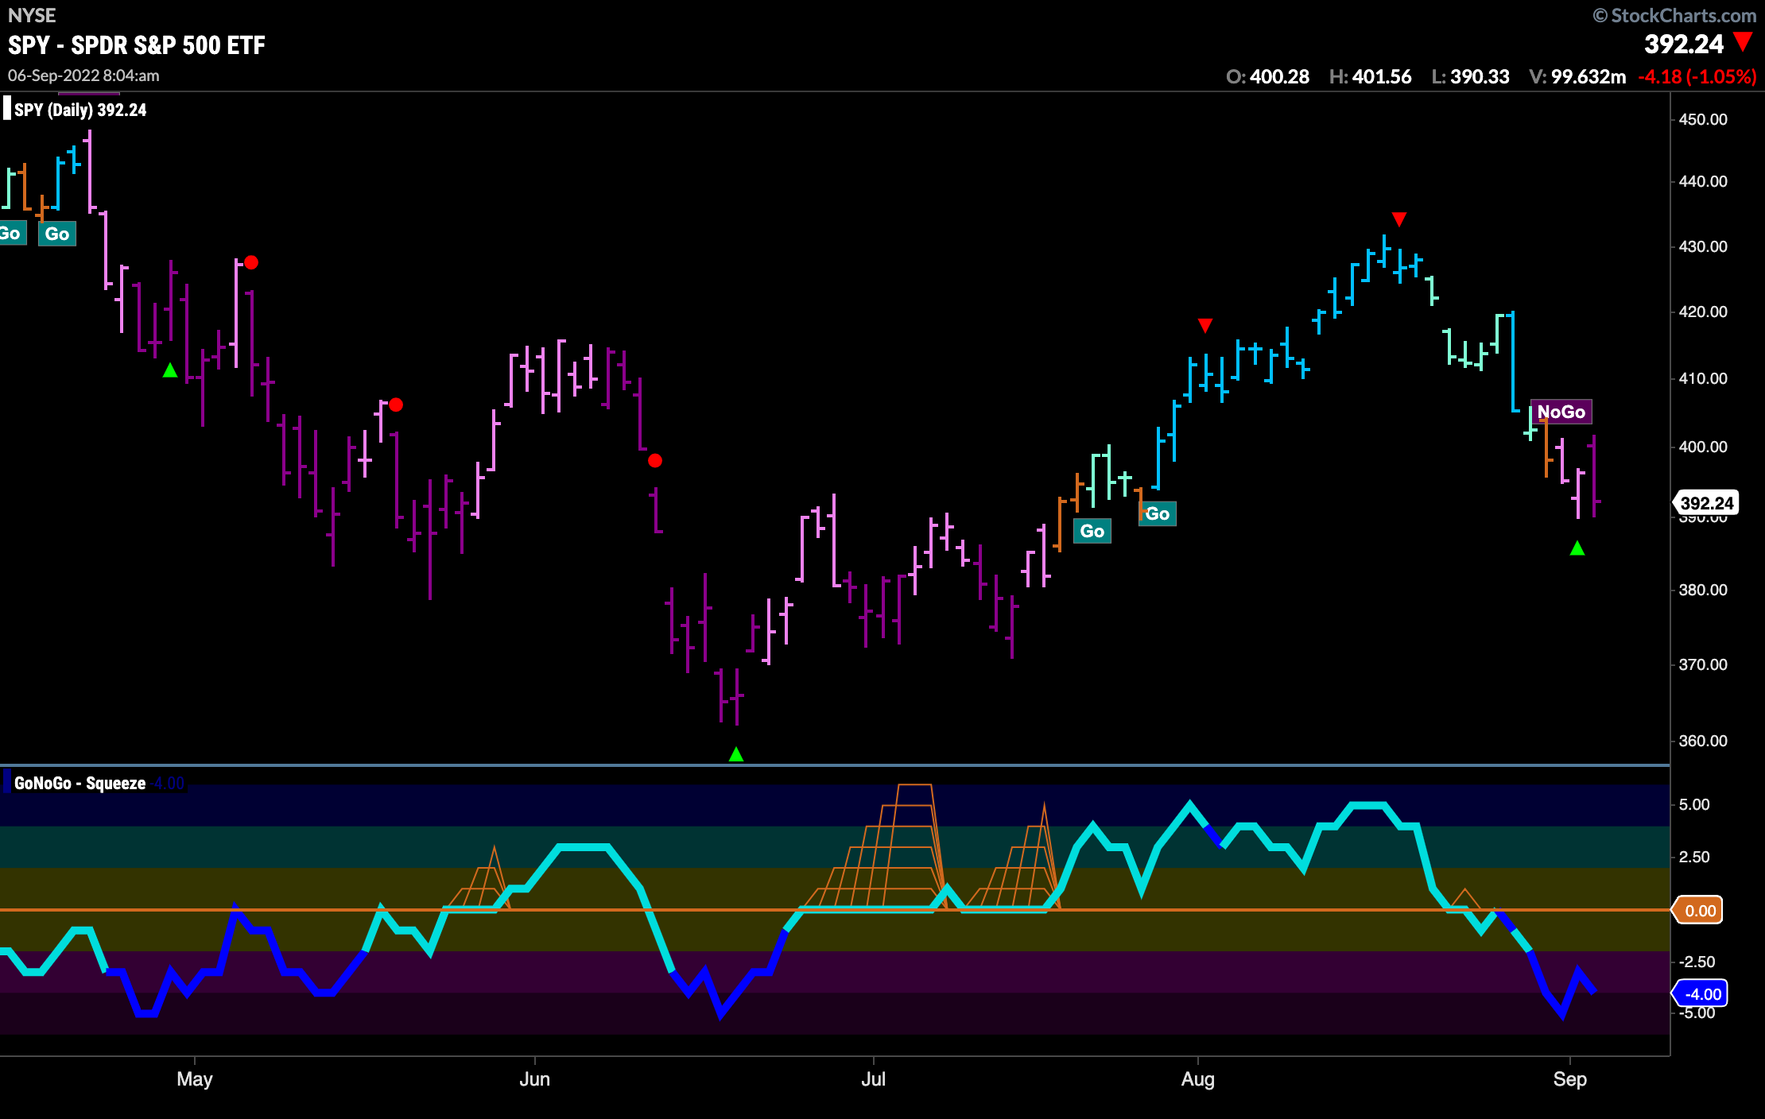1765x1119 pixels.
Task: Click the SPY - SPDR S&P 500 ETF title
Action: click(137, 45)
